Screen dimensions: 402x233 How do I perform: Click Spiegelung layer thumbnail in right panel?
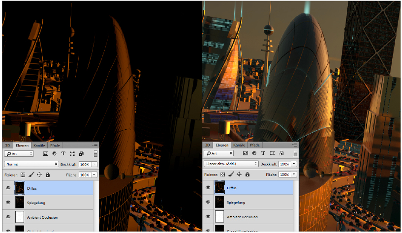(x=219, y=202)
